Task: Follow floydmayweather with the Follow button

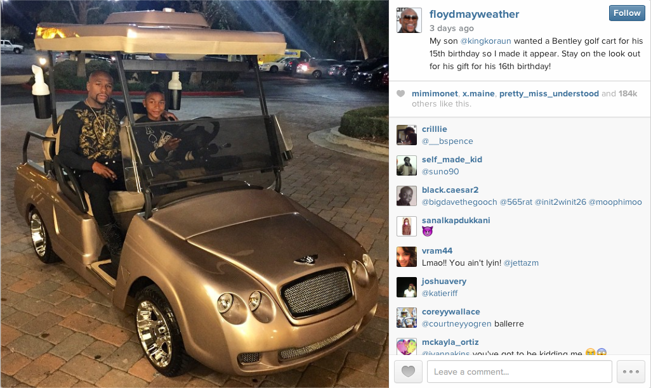Action: 627,13
